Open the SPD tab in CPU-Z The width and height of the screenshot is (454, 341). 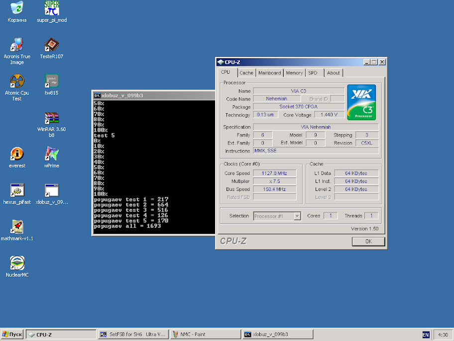[313, 73]
